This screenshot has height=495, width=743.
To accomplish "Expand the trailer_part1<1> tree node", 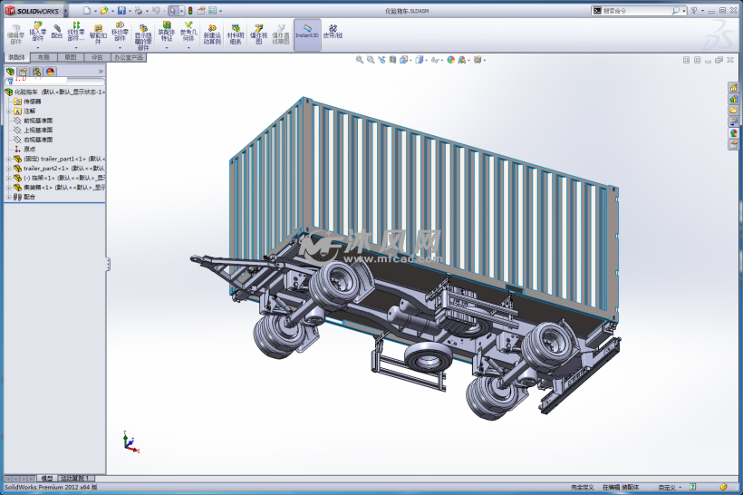I will [8, 159].
